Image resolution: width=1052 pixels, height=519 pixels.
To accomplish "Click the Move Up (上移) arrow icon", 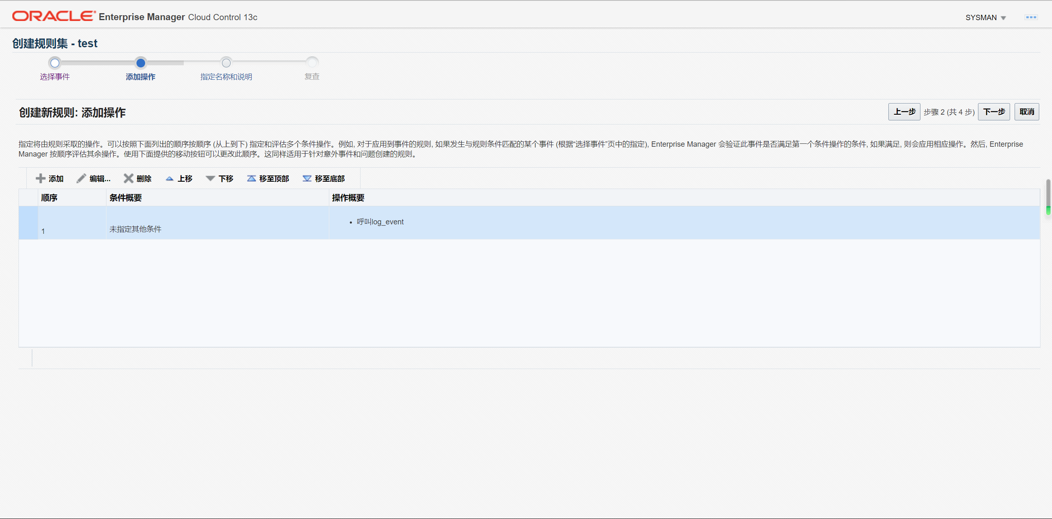I will point(169,178).
